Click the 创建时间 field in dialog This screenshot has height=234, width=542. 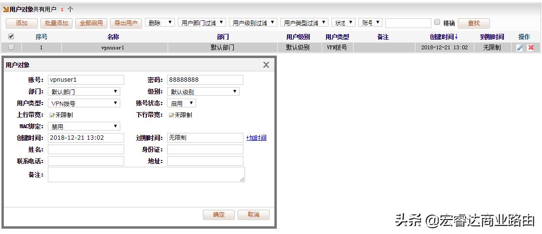[x=86, y=138]
